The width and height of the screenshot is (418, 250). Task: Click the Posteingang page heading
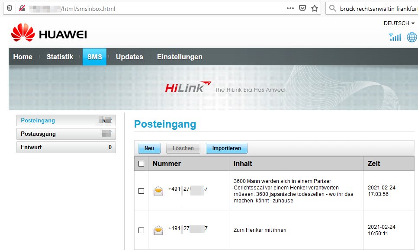165,124
